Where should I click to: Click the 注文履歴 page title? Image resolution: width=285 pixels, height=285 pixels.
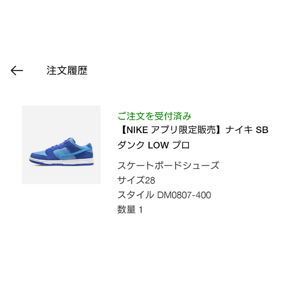(x=67, y=70)
